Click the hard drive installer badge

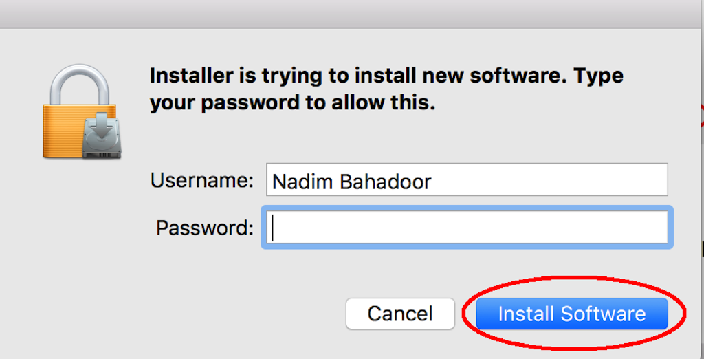pyautogui.click(x=102, y=135)
